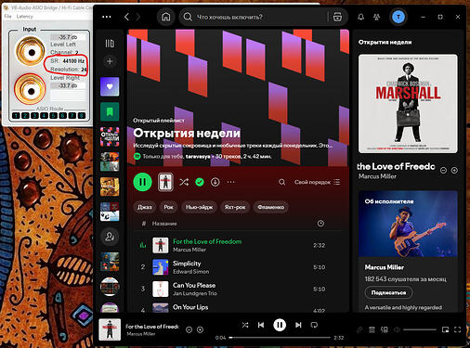Image resolution: width=470 pixels, height=348 pixels.
Task: Mute with the volume speaker icon
Action: coord(397,330)
